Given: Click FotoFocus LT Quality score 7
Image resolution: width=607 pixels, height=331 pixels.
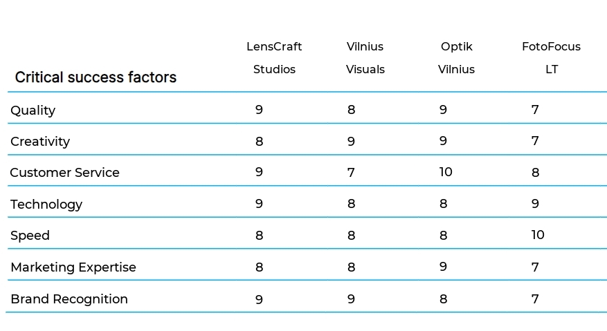Looking at the screenshot, I should click(x=535, y=110).
